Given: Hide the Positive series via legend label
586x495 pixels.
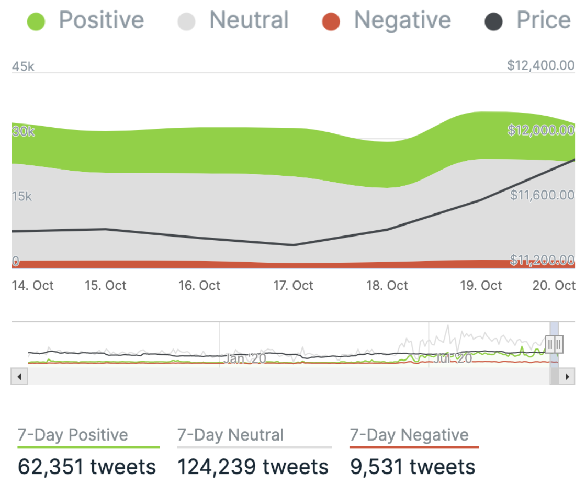Looking at the screenshot, I should click(101, 20).
